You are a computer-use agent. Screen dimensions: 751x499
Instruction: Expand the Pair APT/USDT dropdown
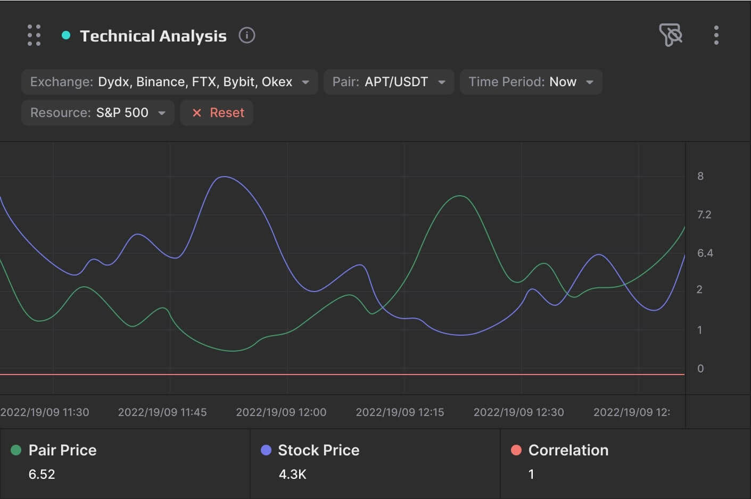(x=389, y=82)
